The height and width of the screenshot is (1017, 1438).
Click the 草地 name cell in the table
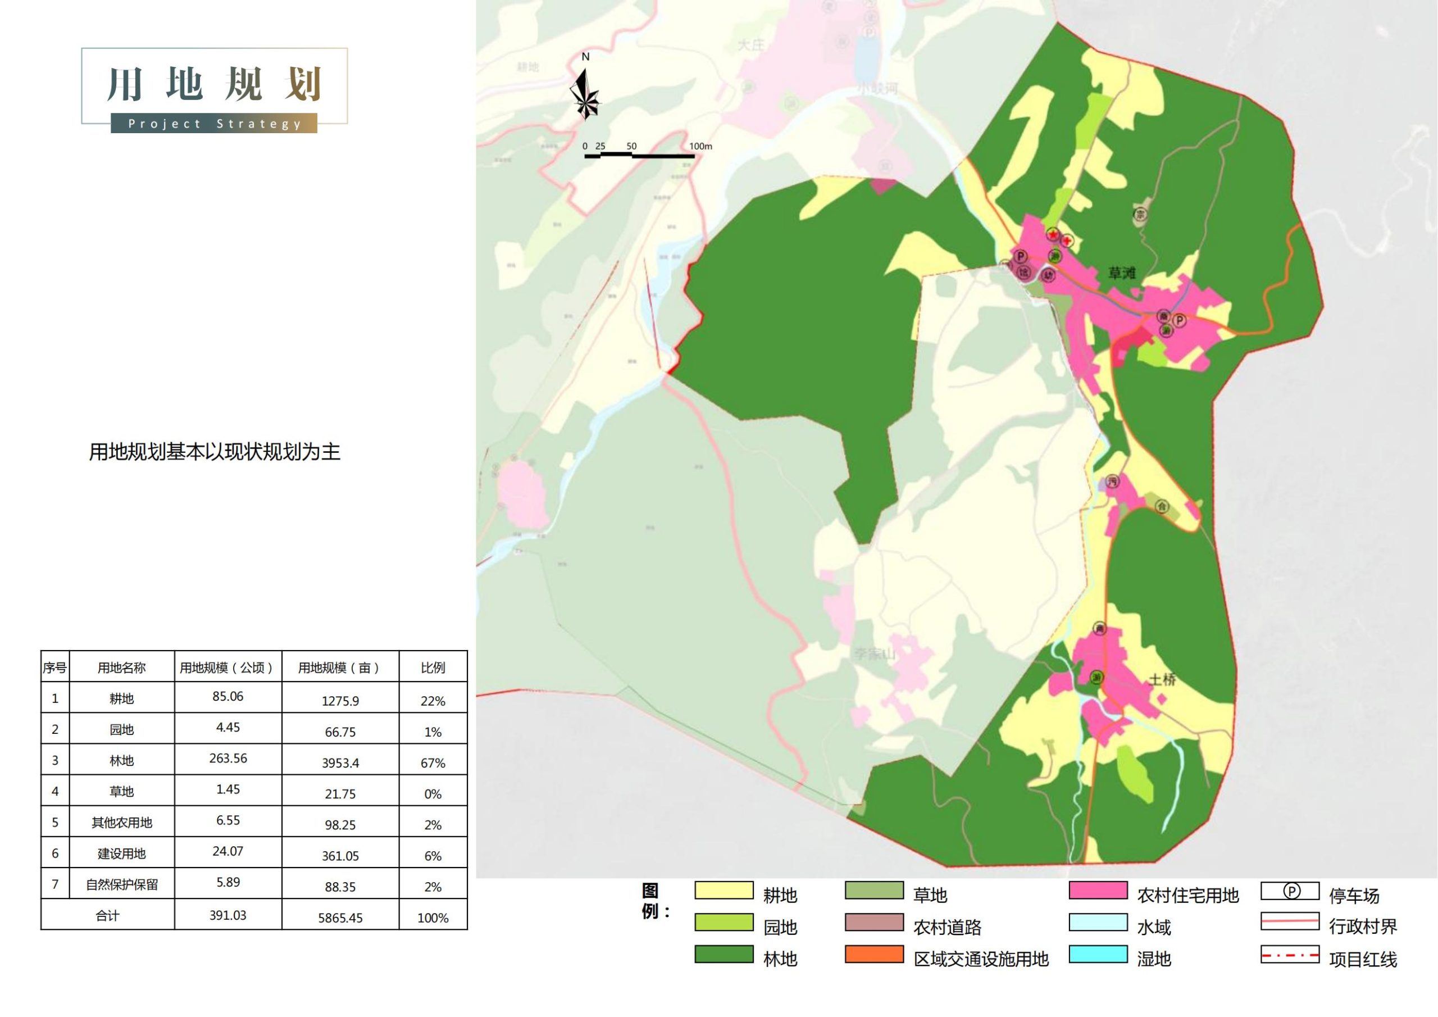tap(121, 791)
